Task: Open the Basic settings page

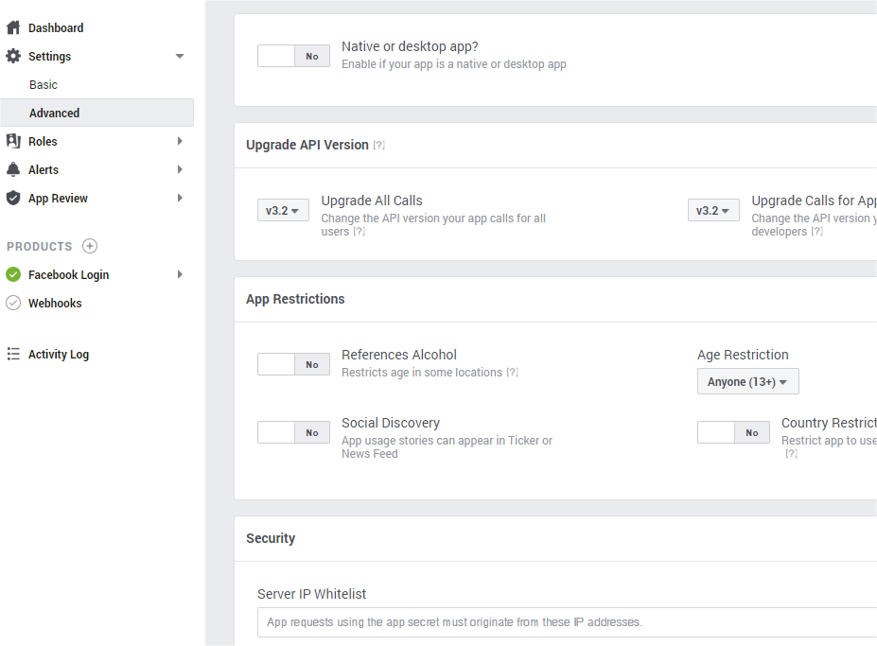Action: click(44, 84)
